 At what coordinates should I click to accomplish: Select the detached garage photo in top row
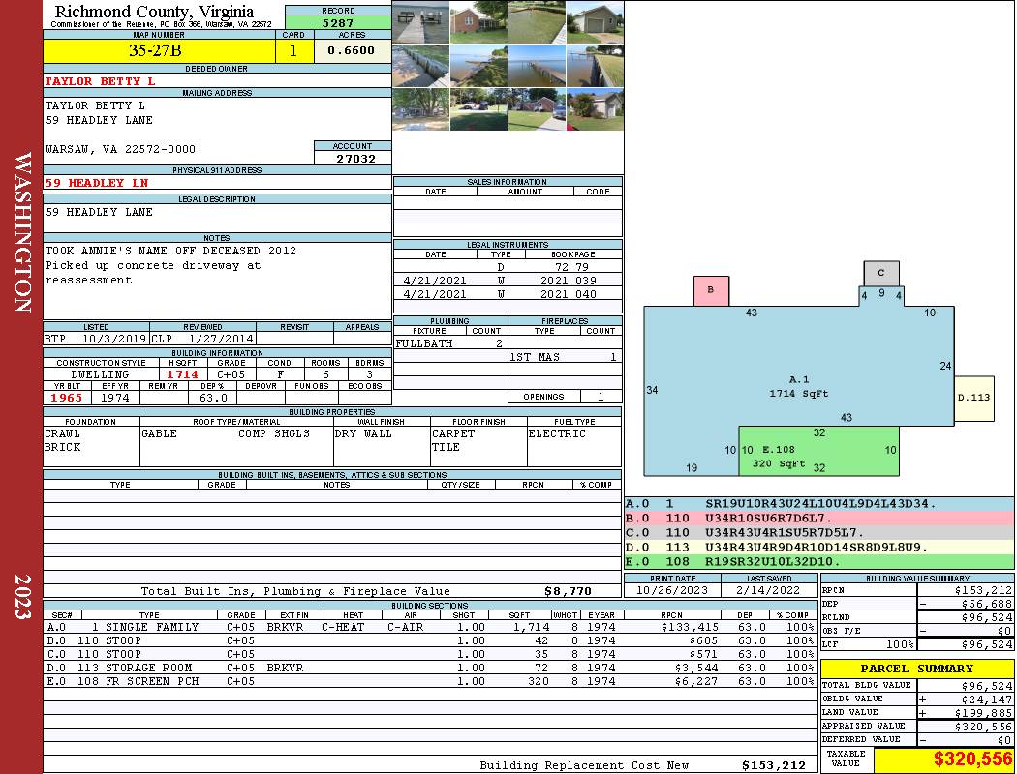pos(594,21)
